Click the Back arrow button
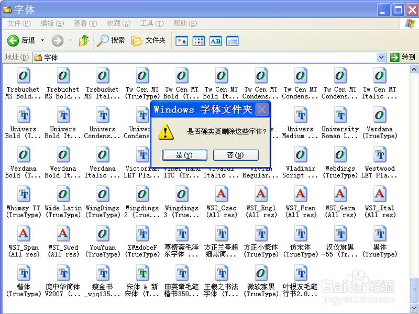 13,41
